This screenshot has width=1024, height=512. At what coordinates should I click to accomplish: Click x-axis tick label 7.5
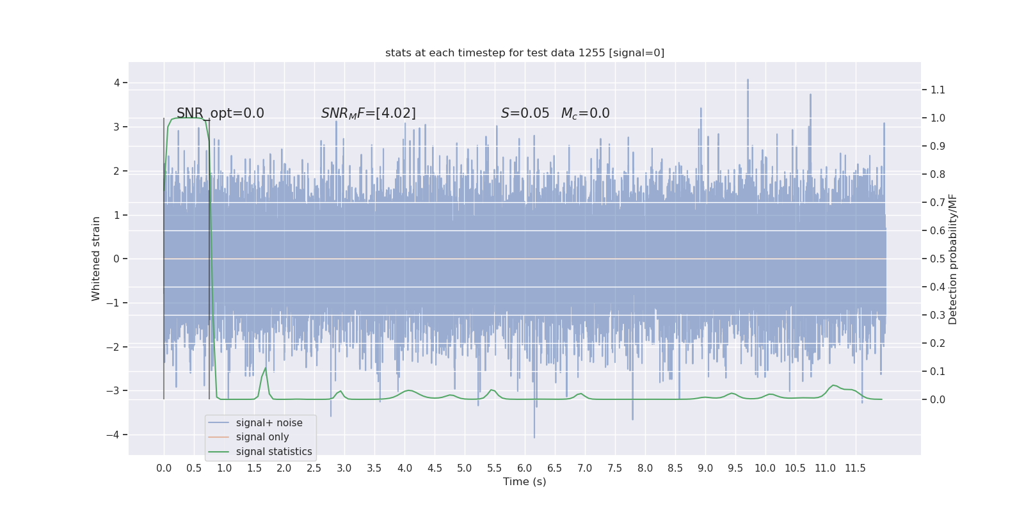pos(615,468)
